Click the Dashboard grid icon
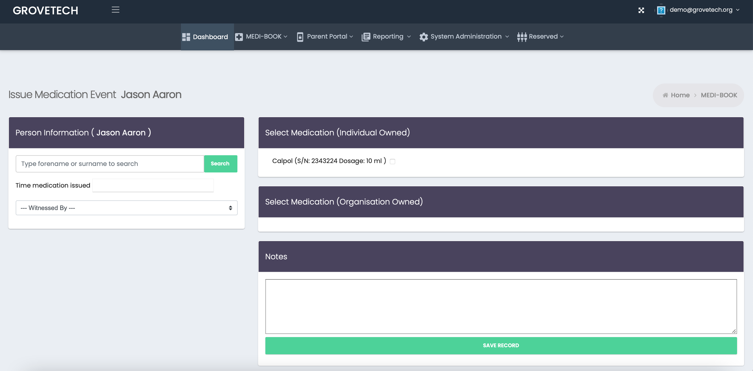Viewport: 753px width, 371px height. tap(186, 37)
